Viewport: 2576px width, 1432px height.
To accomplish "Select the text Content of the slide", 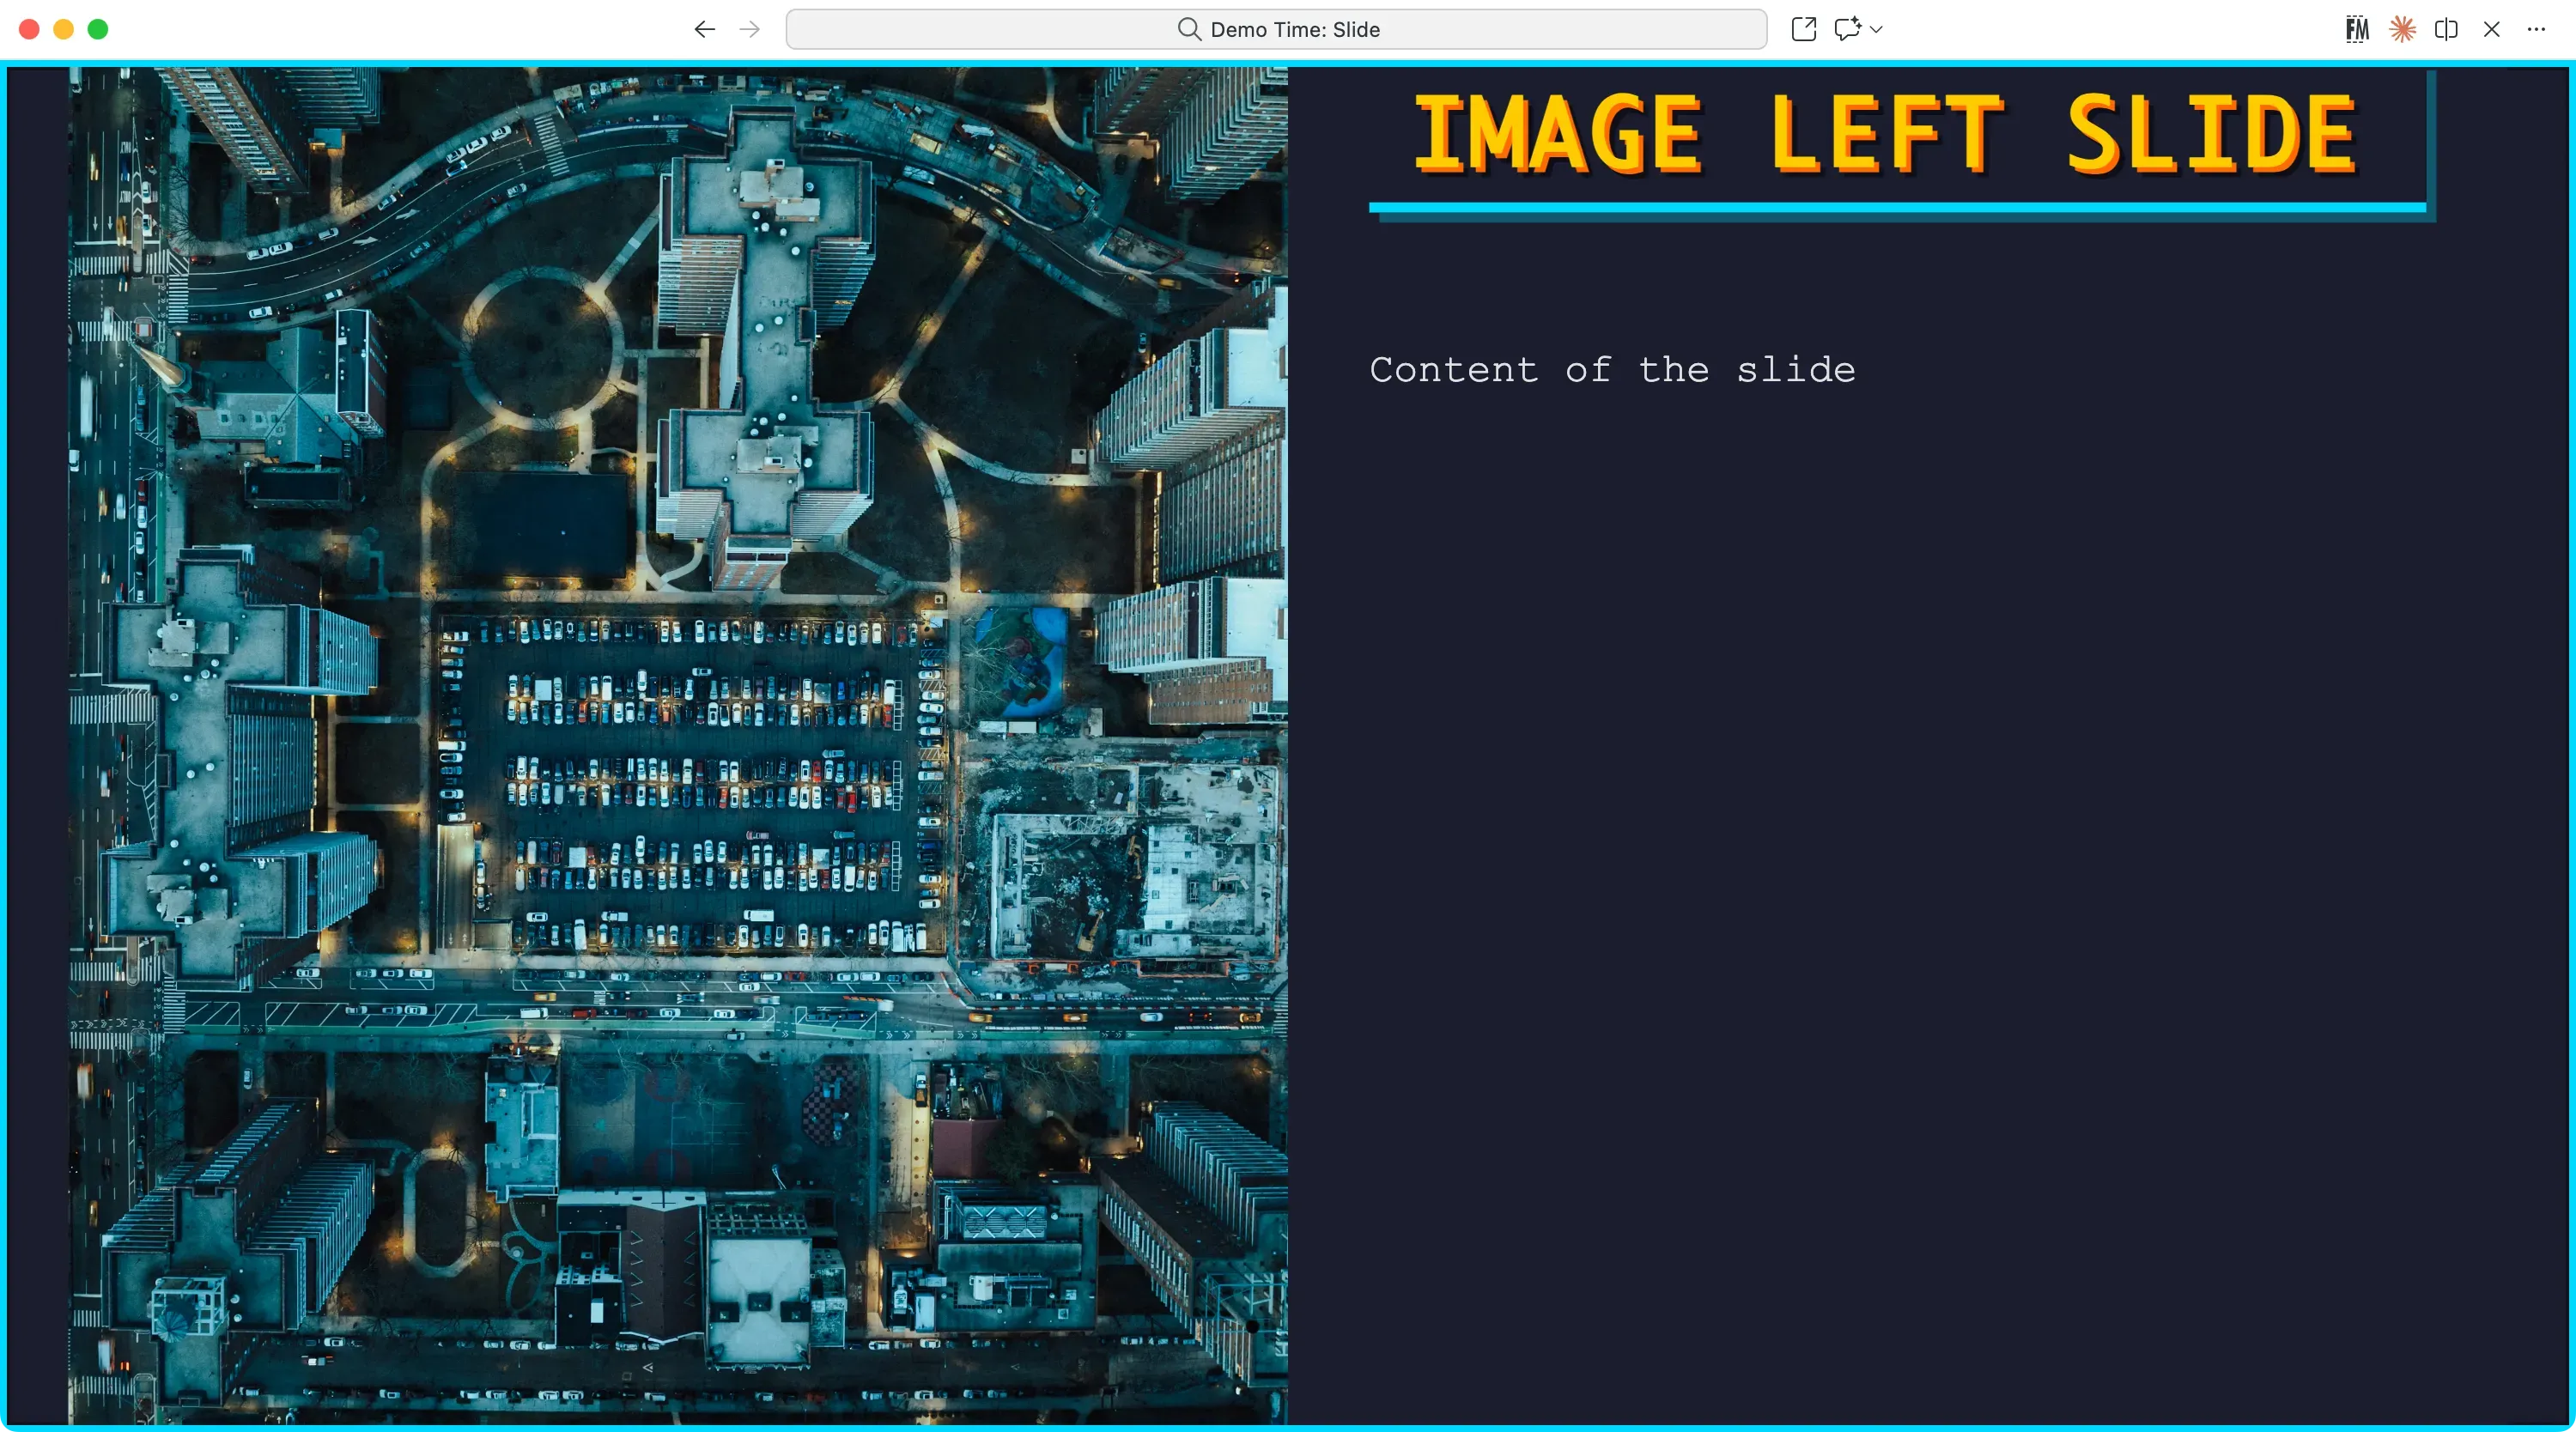I will 1611,370.
